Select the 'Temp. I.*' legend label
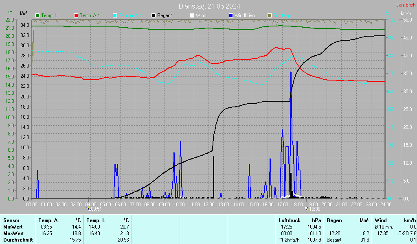Viewport: 417px width, 244px height. click(50, 16)
